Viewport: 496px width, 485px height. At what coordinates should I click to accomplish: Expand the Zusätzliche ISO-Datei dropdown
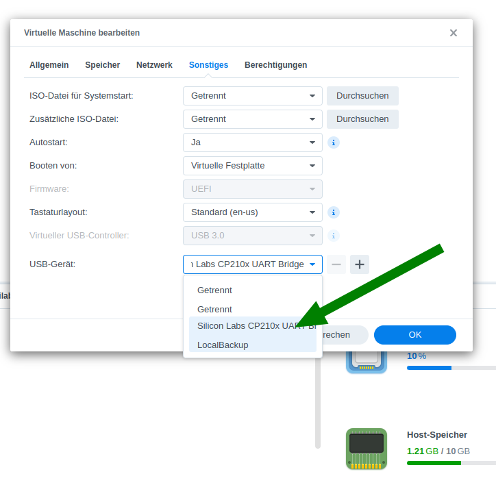[x=252, y=119]
